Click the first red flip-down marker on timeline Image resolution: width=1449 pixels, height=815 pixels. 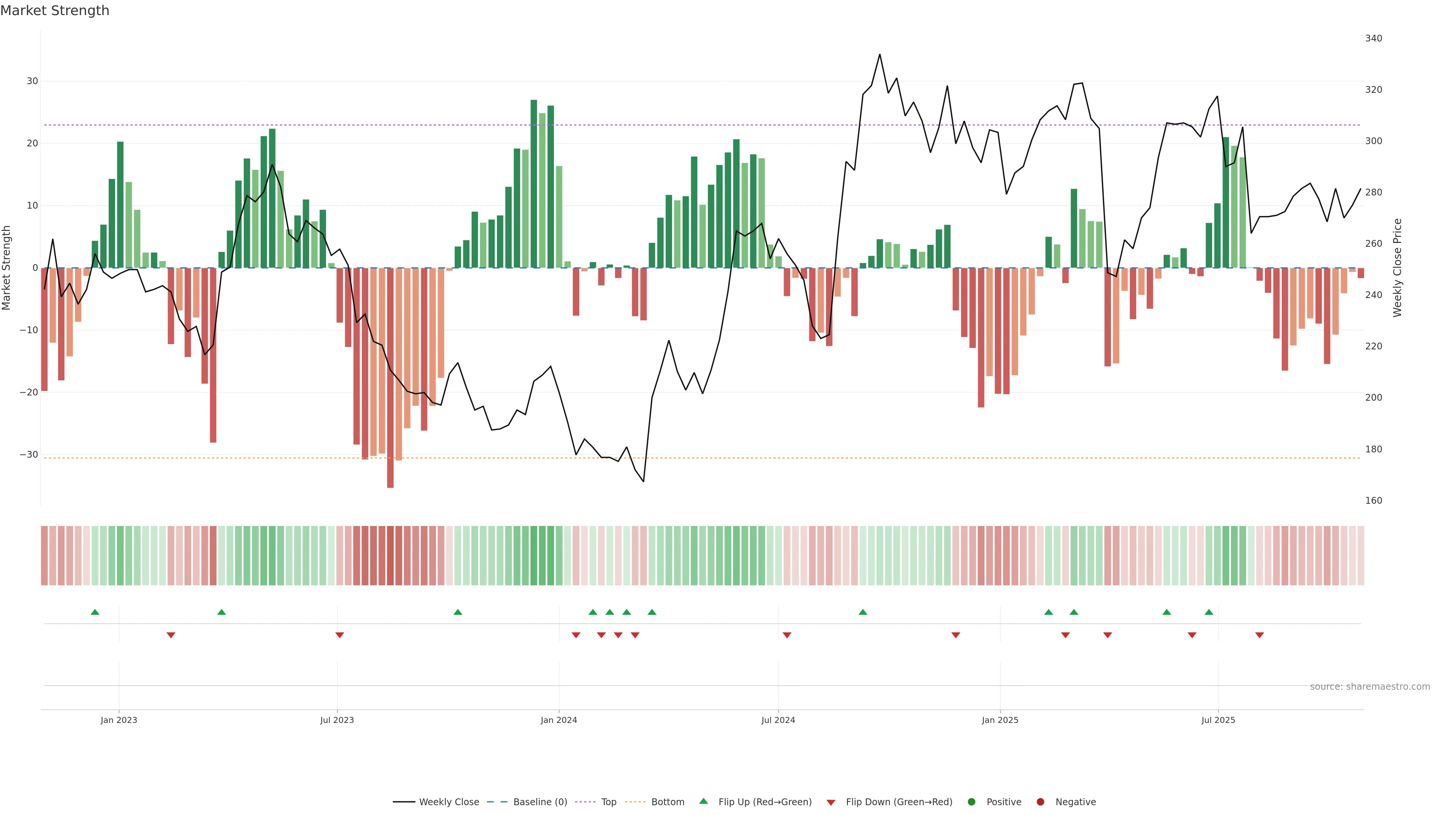pyautogui.click(x=171, y=635)
